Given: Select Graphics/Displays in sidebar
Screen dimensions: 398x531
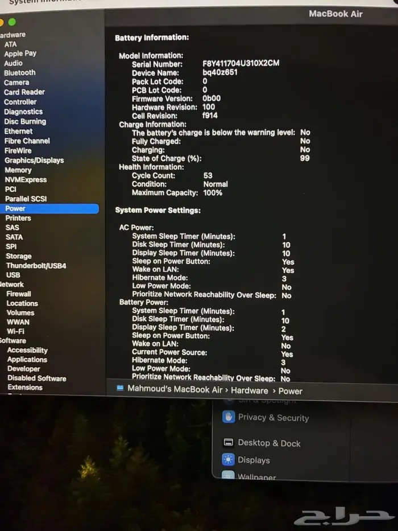Looking at the screenshot, I should [x=34, y=160].
